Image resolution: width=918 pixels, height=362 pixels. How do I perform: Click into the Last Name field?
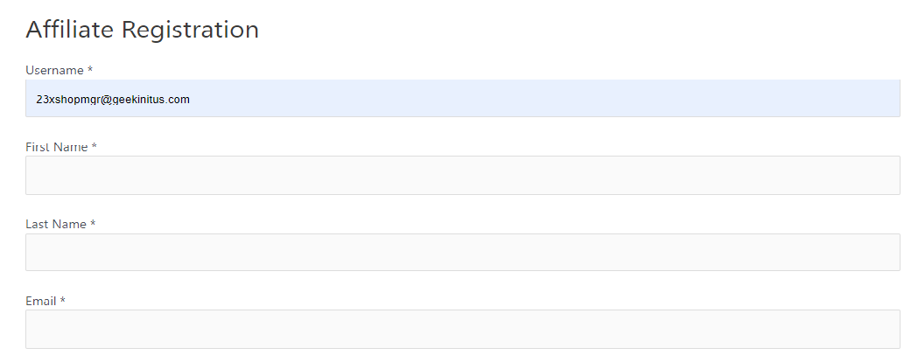(462, 252)
